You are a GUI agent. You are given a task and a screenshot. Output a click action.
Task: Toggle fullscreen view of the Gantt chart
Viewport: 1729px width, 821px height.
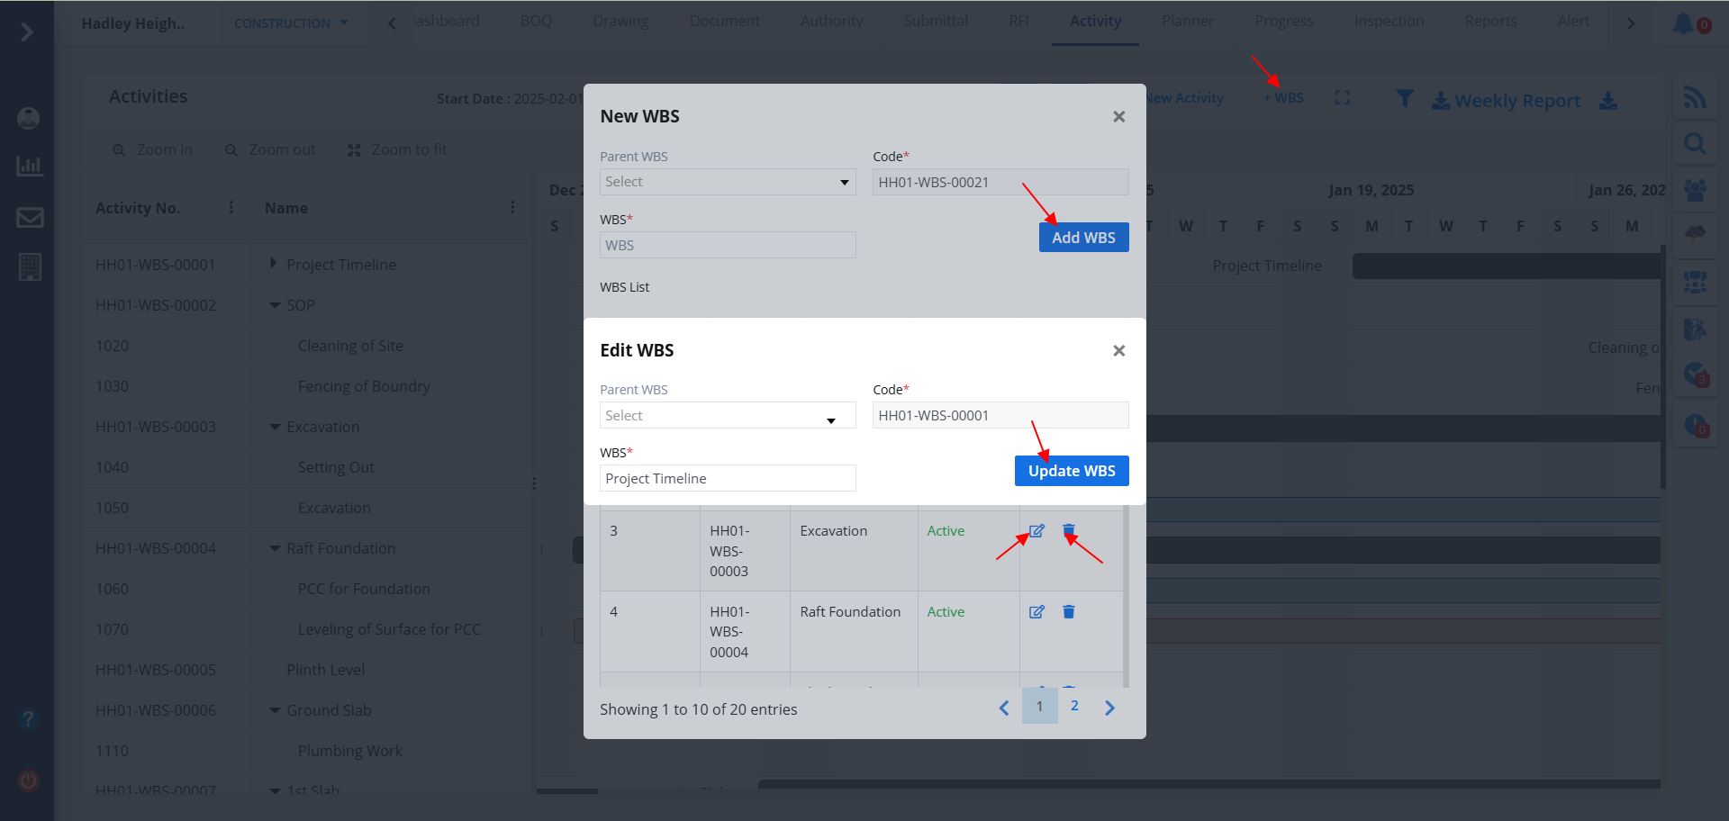pyautogui.click(x=1342, y=98)
